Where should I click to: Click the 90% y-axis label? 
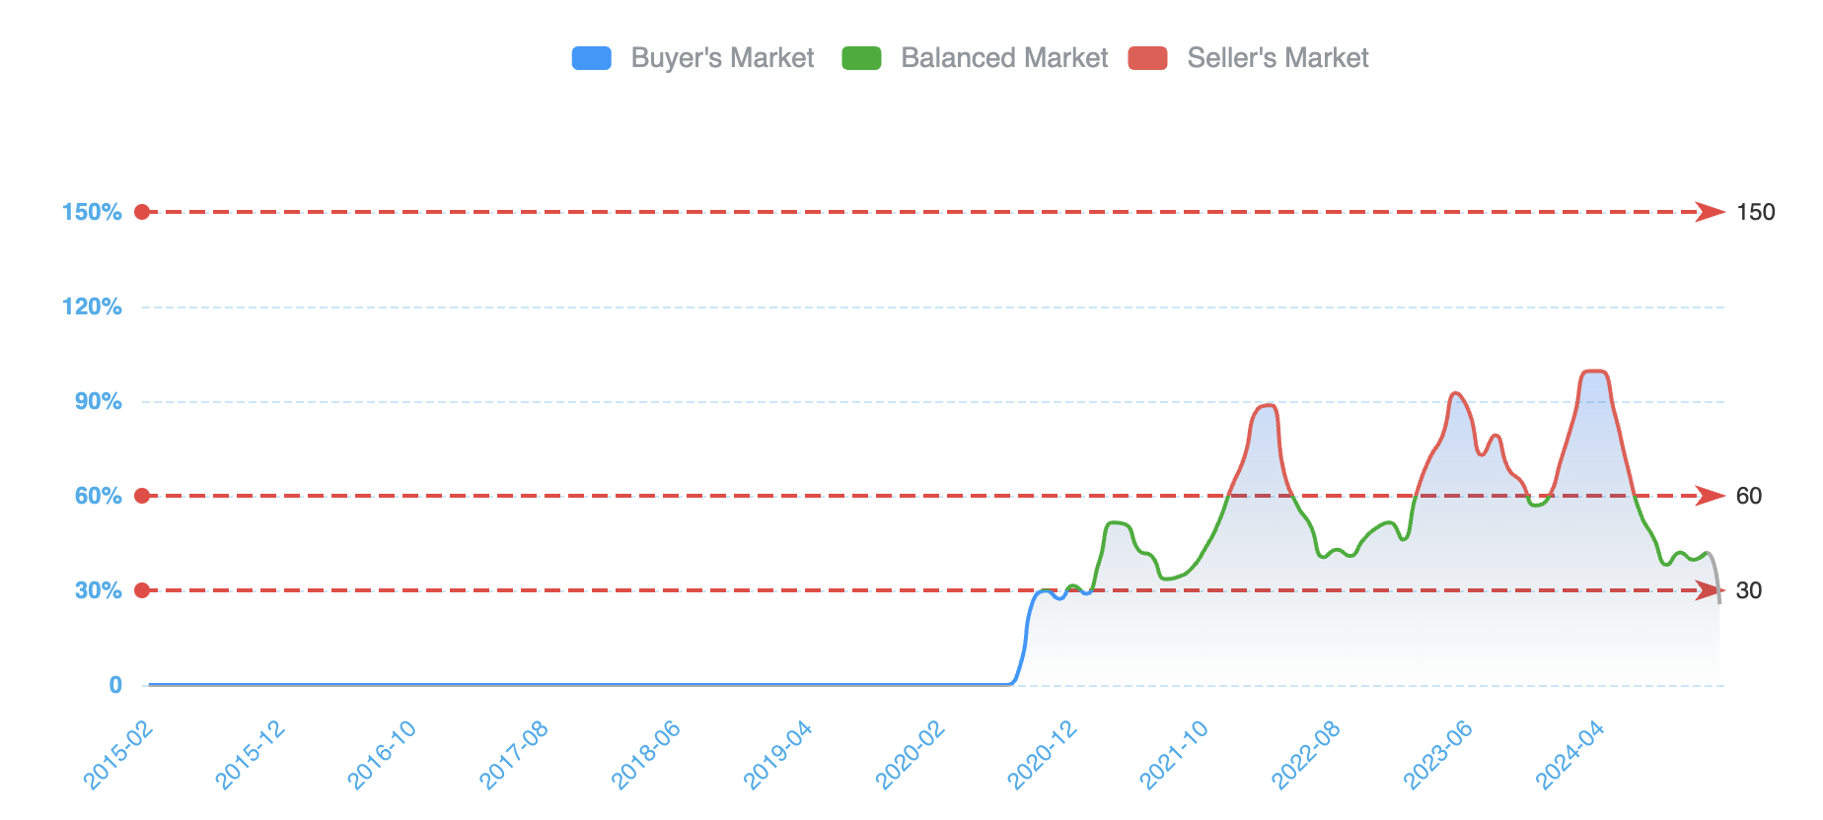pyautogui.click(x=98, y=401)
